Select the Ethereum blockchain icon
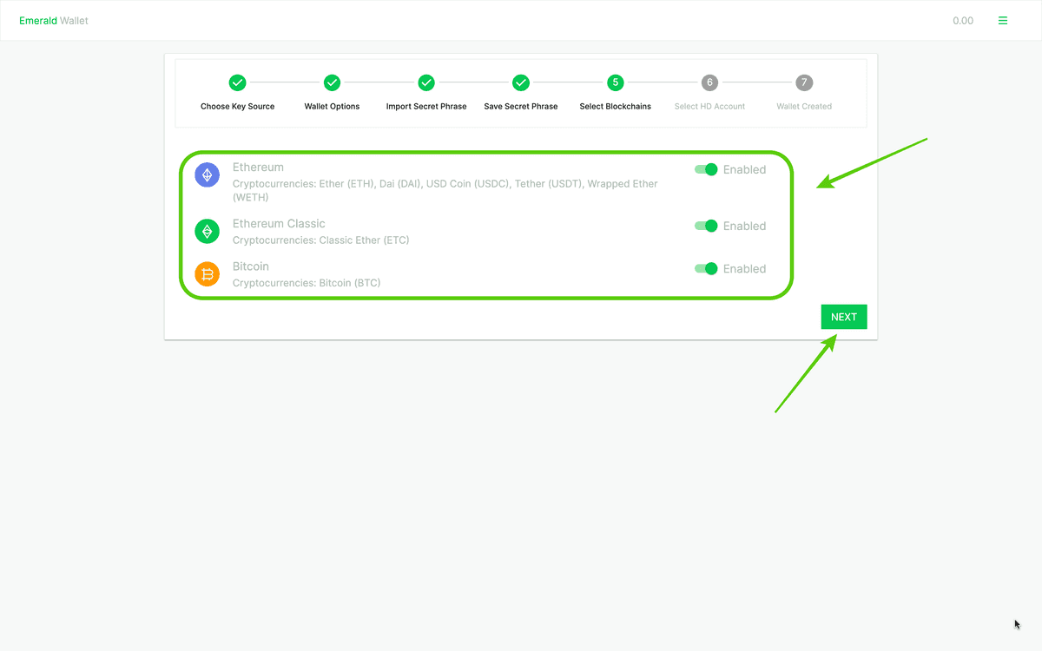The width and height of the screenshot is (1042, 651). click(207, 174)
